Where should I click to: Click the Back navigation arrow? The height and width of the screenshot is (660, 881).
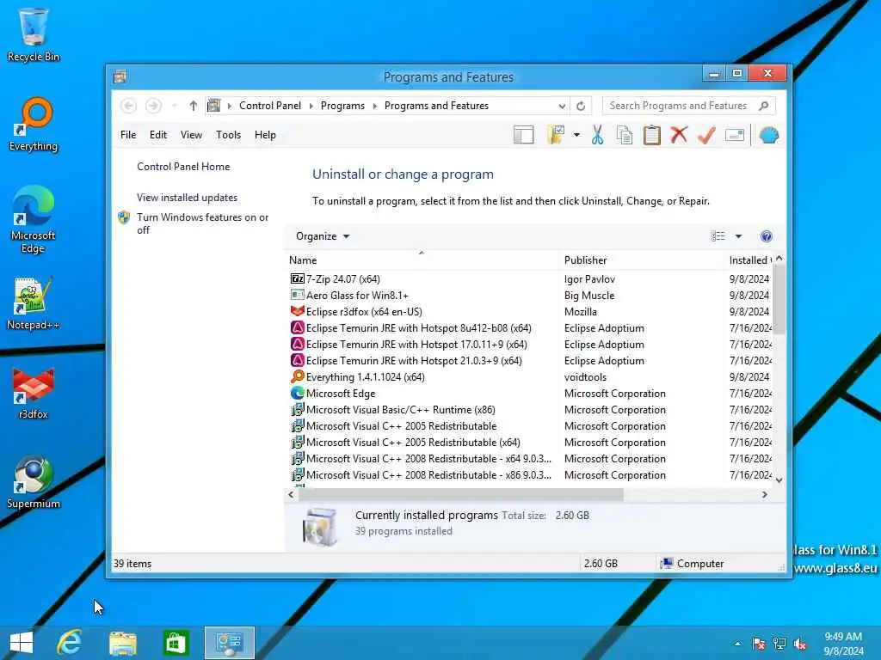[129, 106]
